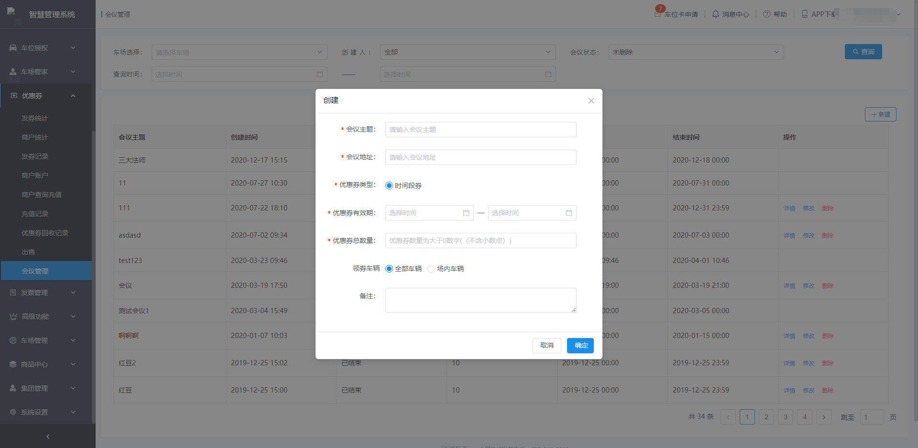Close the 创建 dialog with the X icon
918x448 pixels.
591,100
